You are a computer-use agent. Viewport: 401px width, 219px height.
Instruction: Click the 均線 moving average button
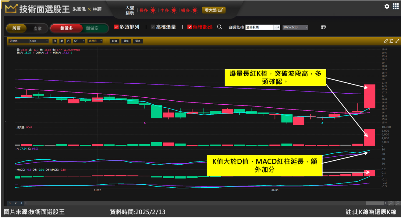click(x=114, y=41)
